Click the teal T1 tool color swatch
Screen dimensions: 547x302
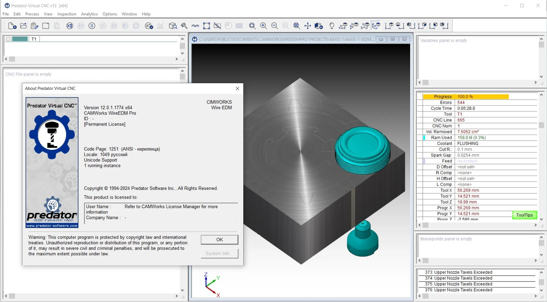(20, 39)
